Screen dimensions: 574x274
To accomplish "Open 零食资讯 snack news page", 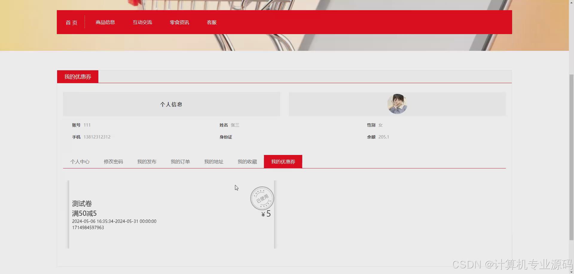I will (179, 22).
